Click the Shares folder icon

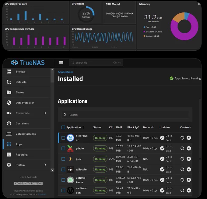pyautogui.click(x=9, y=92)
